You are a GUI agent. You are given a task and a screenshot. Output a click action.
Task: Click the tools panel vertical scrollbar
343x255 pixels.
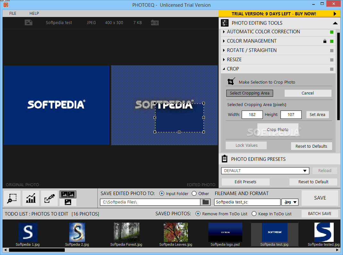click(339, 76)
